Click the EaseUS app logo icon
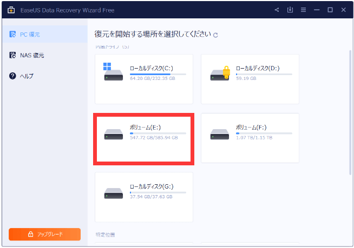The height and width of the screenshot is (248, 354). 10,10
